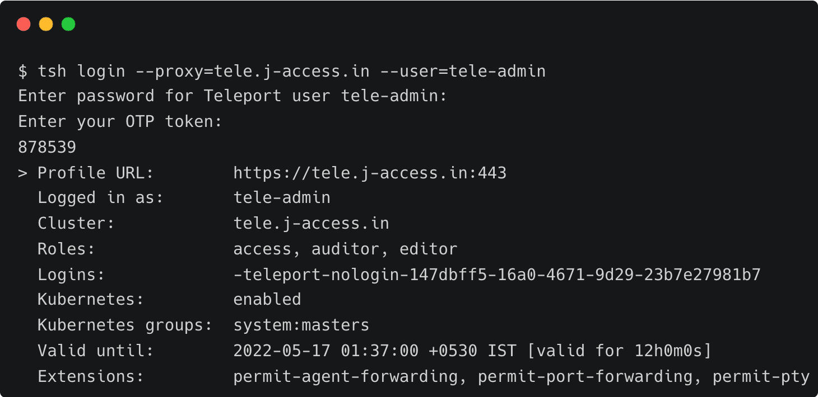Click the Kubernetes enabled status
Screen dimensions: 818x397
pyautogui.click(x=267, y=300)
